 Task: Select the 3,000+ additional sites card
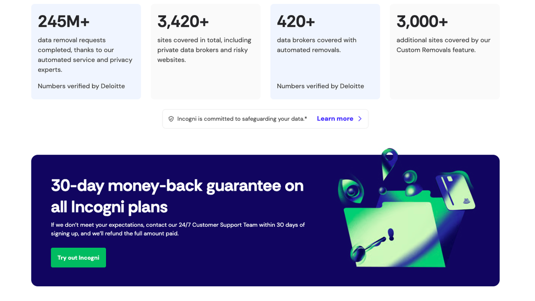[445, 52]
